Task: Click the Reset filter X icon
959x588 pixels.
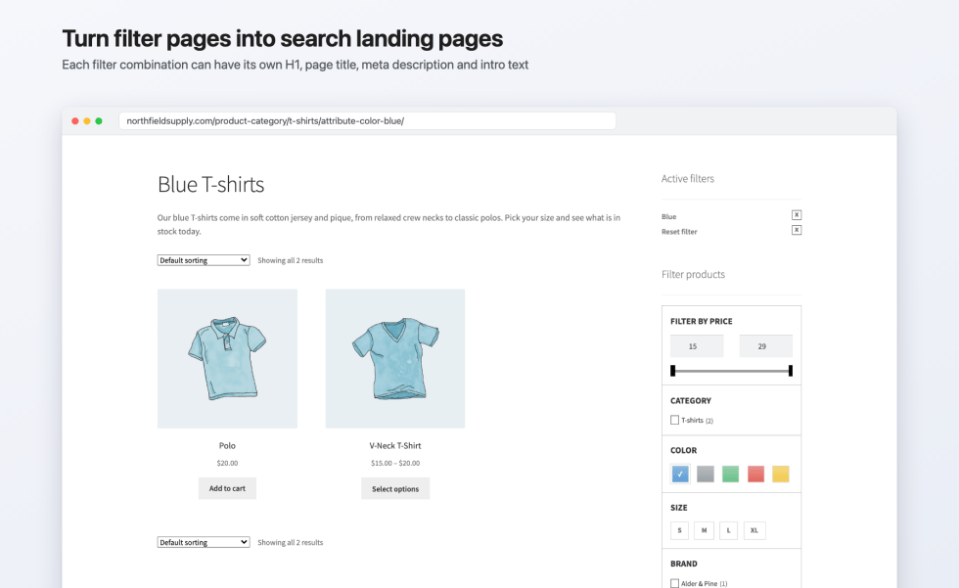Action: (x=797, y=231)
